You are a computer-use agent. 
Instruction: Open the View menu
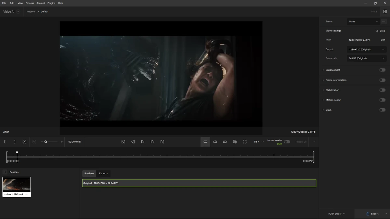[x=20, y=3]
